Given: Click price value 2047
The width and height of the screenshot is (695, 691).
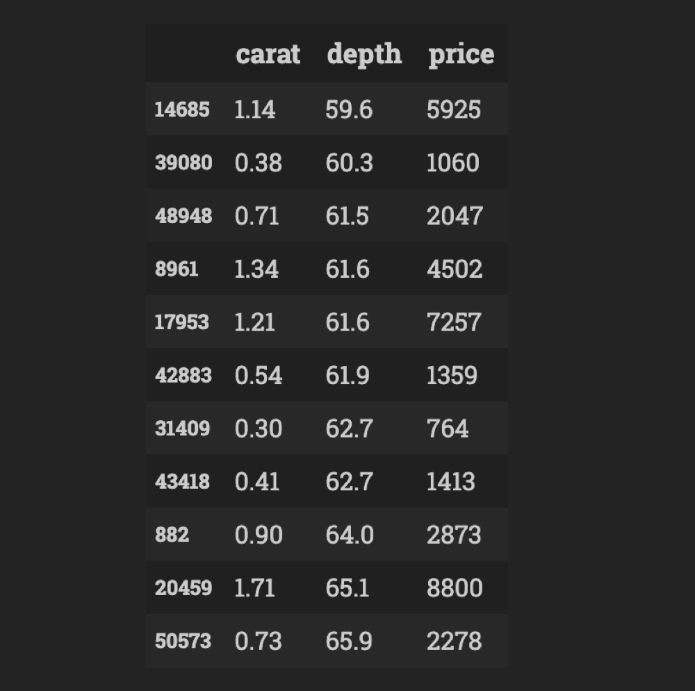Looking at the screenshot, I should click(455, 216).
